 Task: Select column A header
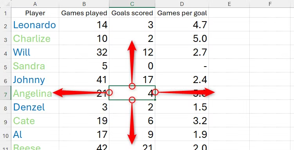[35, 4]
